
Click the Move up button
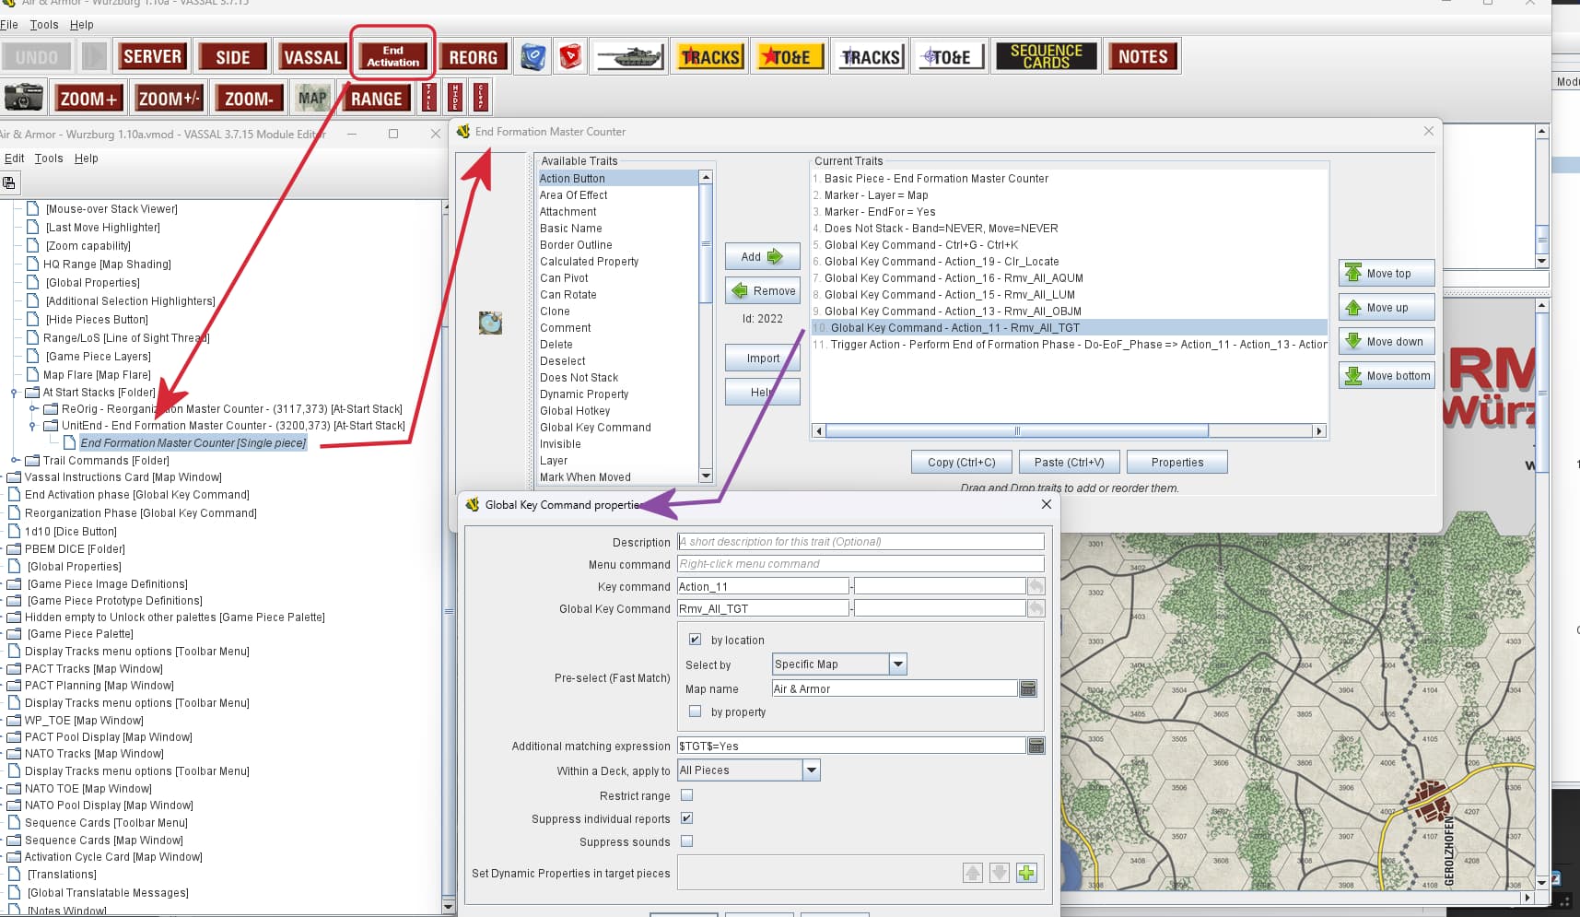(x=1386, y=307)
